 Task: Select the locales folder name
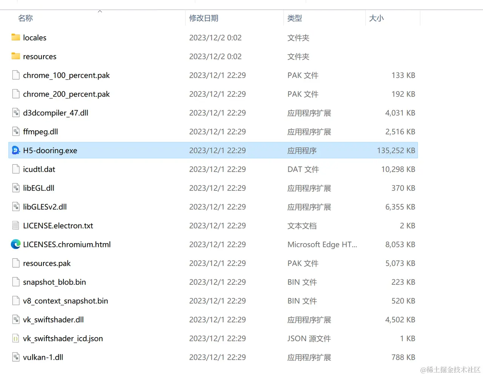(x=35, y=38)
